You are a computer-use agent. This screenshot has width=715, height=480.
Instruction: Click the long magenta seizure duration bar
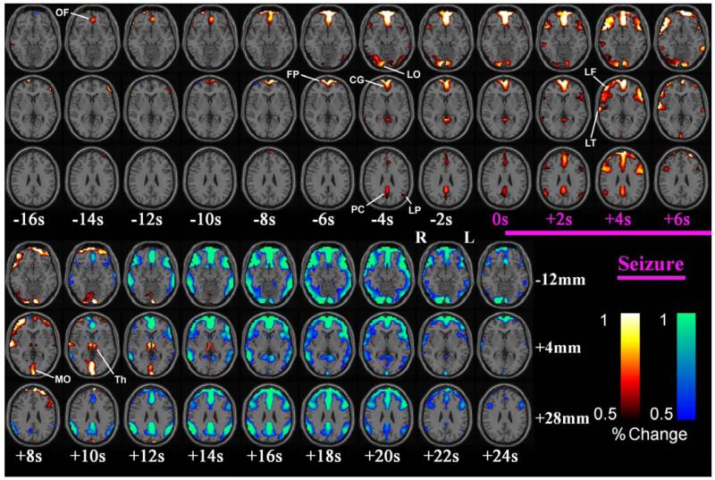609,233
